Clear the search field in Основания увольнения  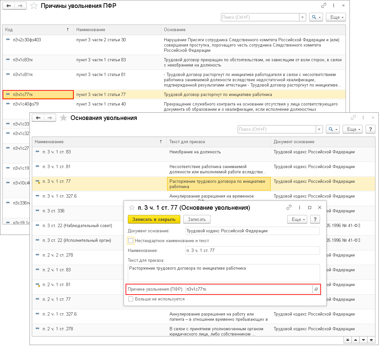[319, 129]
